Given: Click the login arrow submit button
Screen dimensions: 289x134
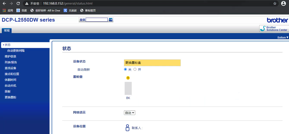Looking at the screenshot, I should tap(111, 20).
